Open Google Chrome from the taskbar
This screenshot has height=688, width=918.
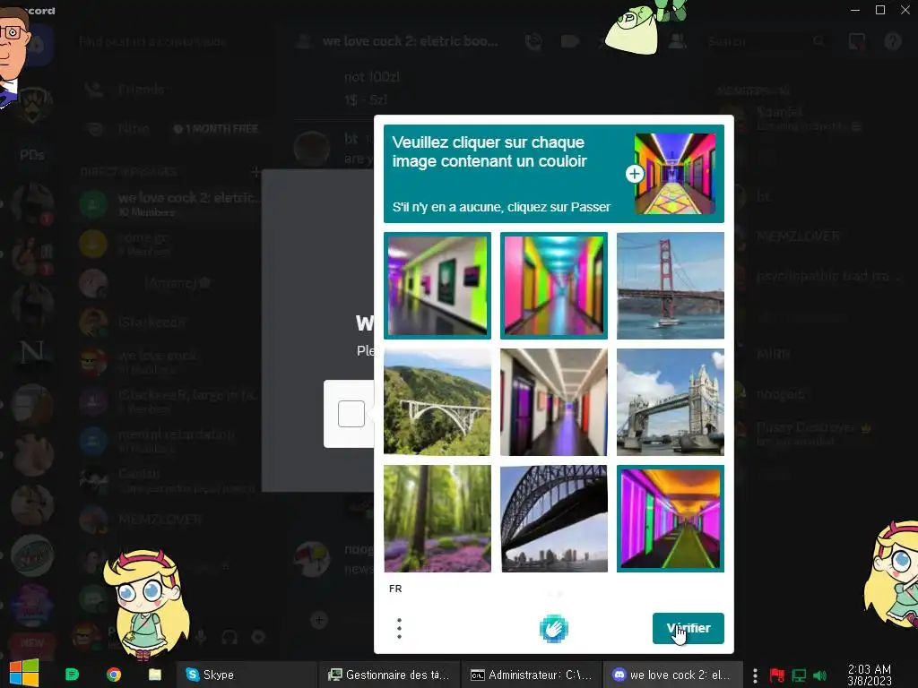tap(114, 675)
